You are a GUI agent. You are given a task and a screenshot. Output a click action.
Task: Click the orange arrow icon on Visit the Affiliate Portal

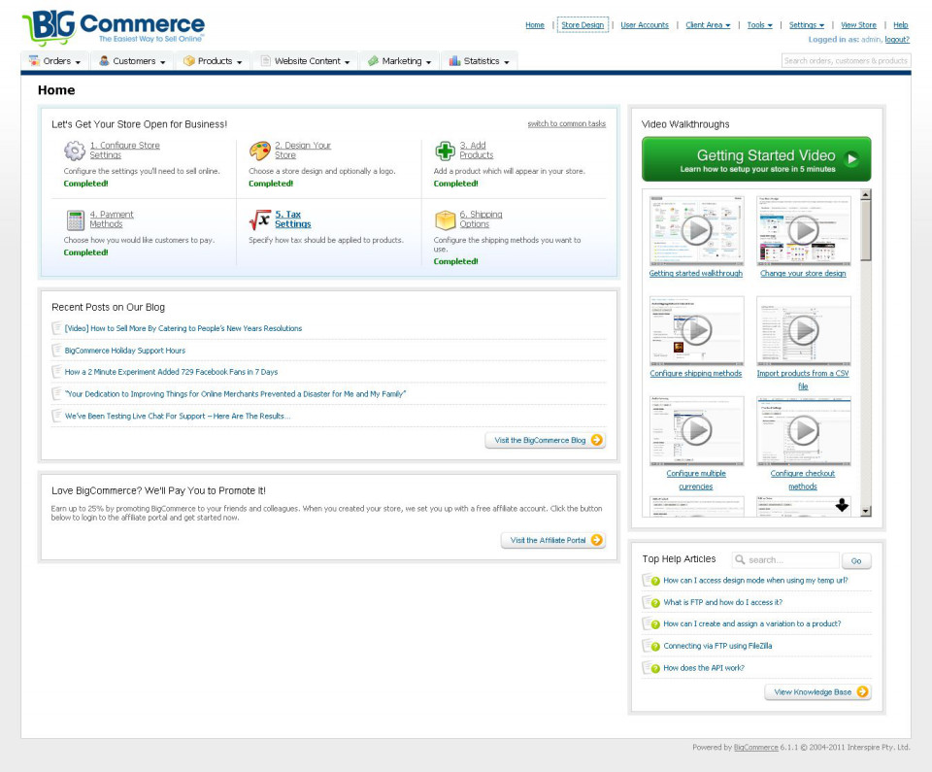coord(597,540)
